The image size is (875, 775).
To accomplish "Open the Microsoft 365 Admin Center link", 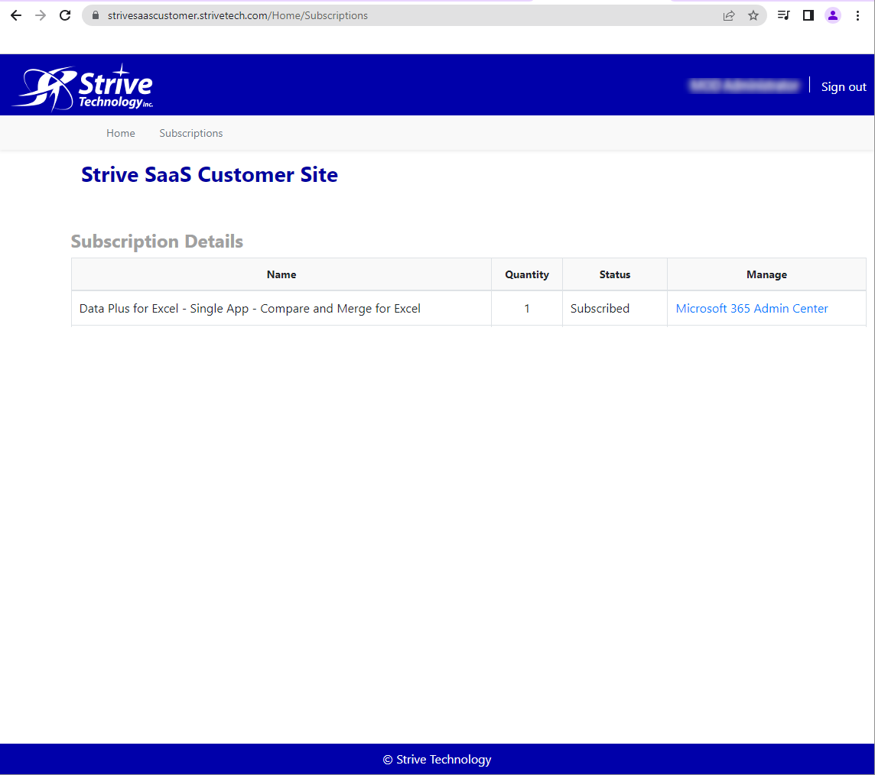I will (752, 309).
